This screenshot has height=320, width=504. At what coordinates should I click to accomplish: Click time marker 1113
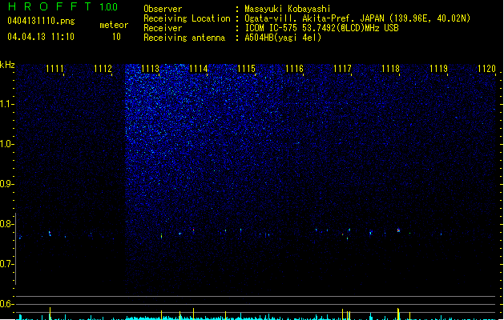tap(151, 69)
